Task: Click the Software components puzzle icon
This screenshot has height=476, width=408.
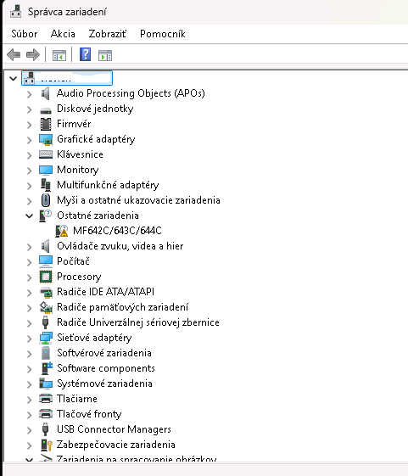Action: click(47, 368)
